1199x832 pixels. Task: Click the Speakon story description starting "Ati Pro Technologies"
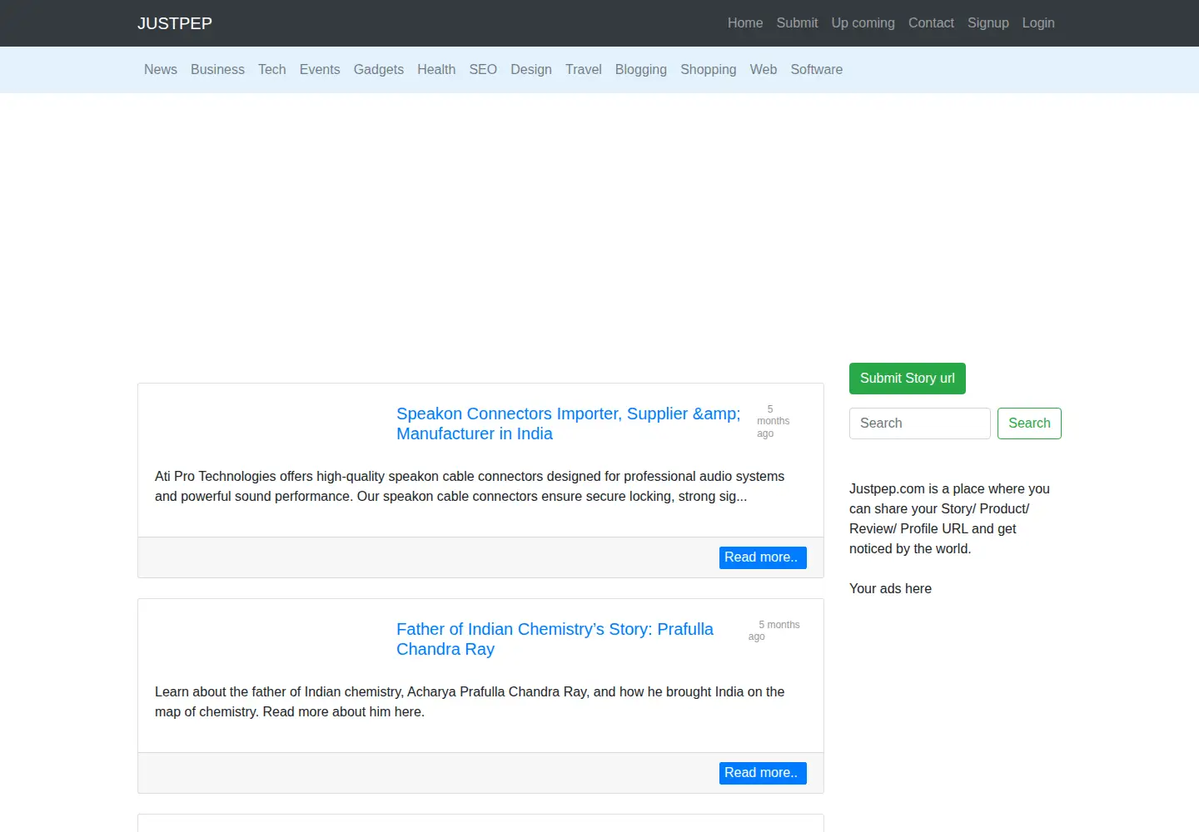pos(470,487)
